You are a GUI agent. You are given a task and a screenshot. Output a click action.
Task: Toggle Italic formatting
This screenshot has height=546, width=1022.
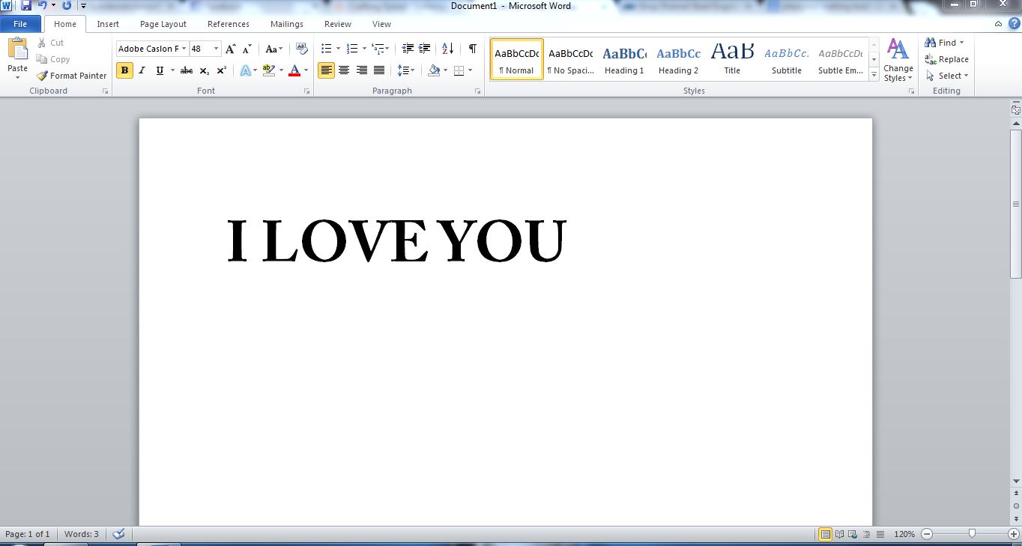pyautogui.click(x=142, y=70)
